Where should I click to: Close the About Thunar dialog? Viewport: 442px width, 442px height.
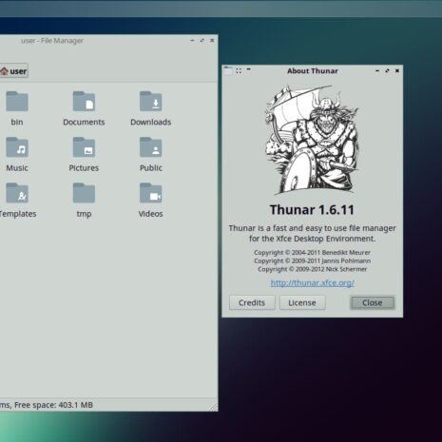pyautogui.click(x=373, y=302)
